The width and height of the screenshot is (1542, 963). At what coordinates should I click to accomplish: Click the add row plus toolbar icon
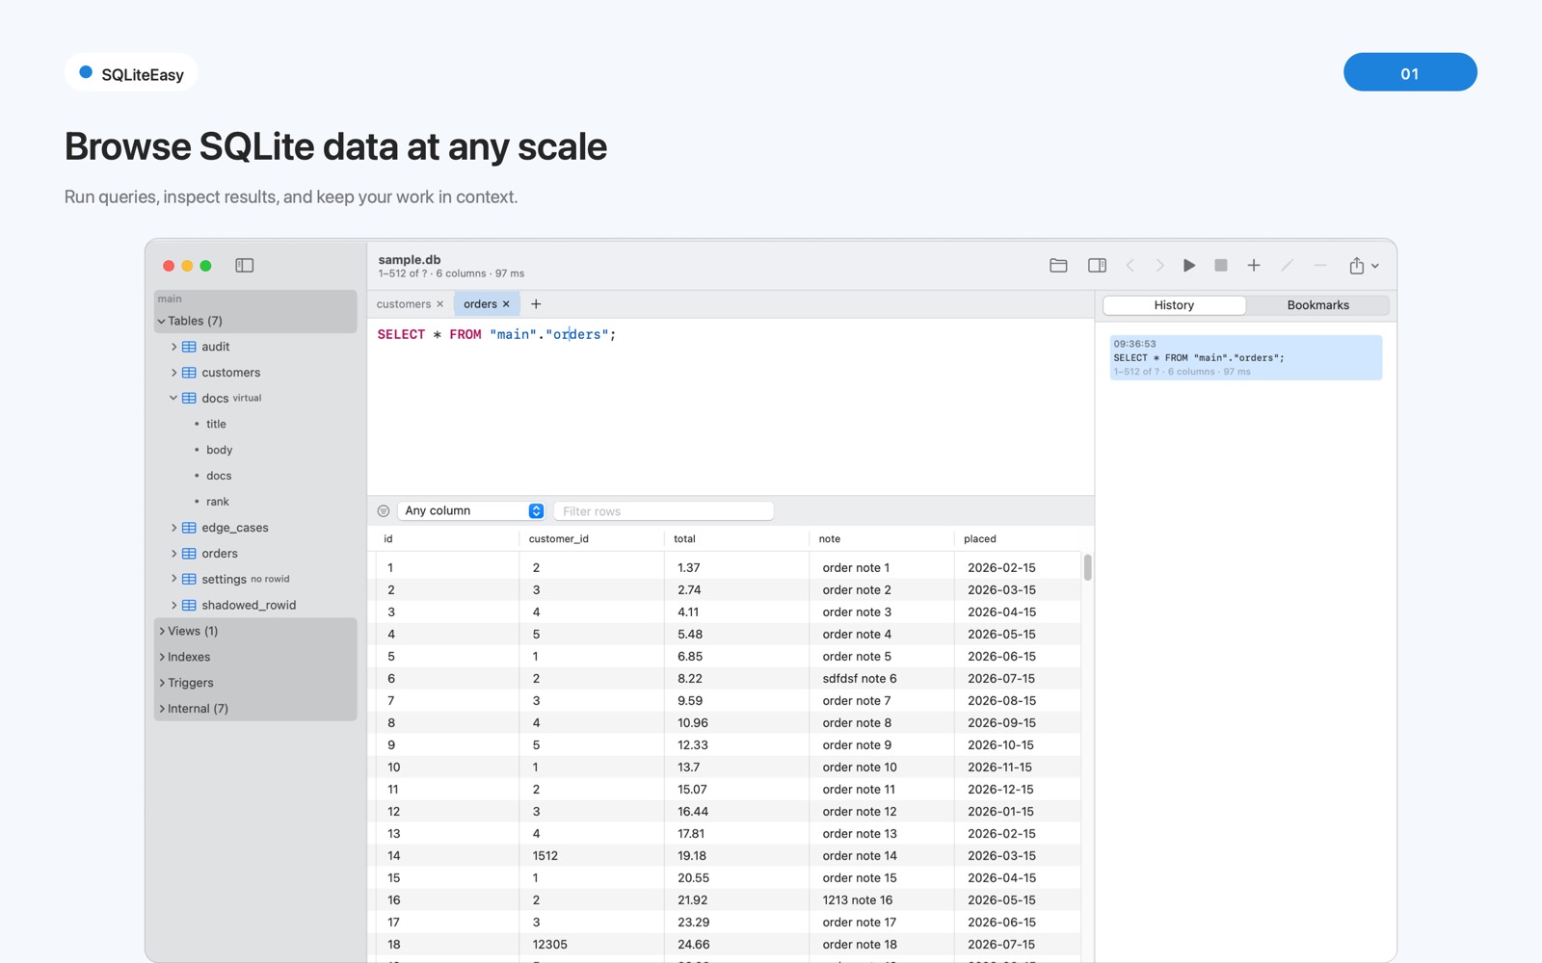click(x=1254, y=266)
